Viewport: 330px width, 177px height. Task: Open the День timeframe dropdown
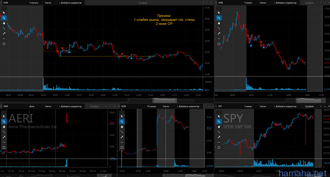tap(35, 106)
